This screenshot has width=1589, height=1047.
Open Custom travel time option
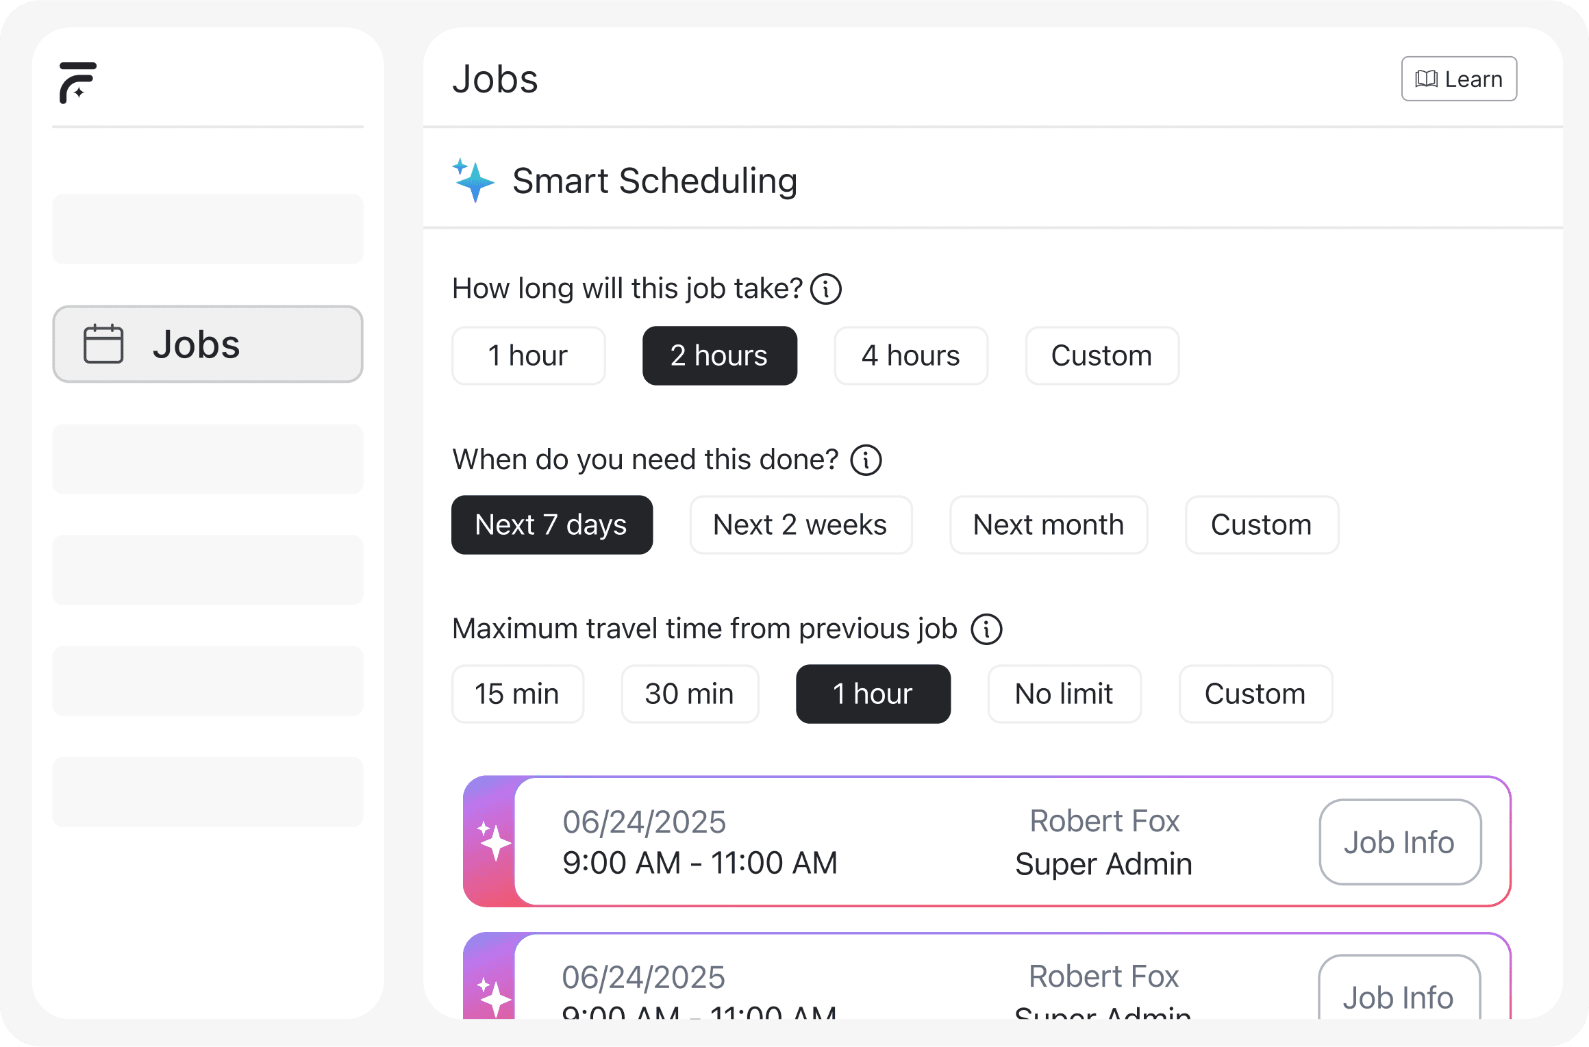click(x=1255, y=694)
